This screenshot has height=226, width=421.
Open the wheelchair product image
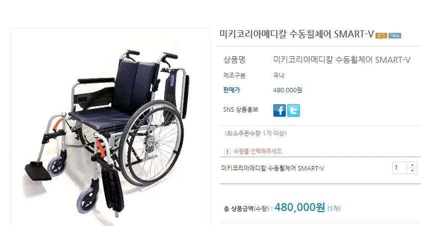coord(111,127)
